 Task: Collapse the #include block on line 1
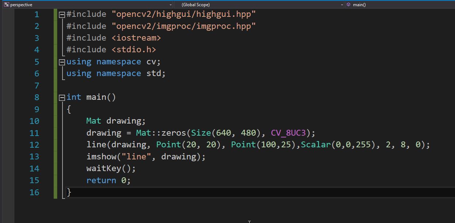[x=61, y=14]
